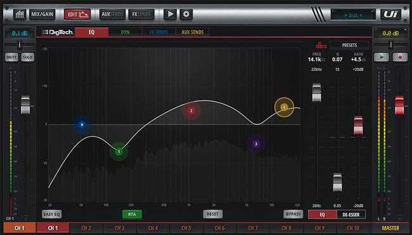
Task: Select the EQ mode button at bottom right
Action: coord(323,215)
